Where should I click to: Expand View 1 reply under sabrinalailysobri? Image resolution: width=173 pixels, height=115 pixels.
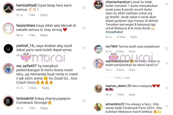pos(123,78)
